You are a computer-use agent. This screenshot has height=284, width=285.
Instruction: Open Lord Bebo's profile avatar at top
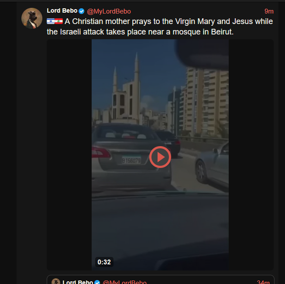point(32,18)
